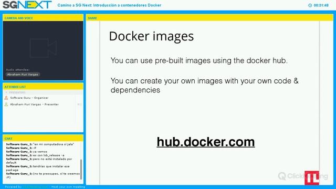Select the Camera and Voice panel header

(43, 18)
